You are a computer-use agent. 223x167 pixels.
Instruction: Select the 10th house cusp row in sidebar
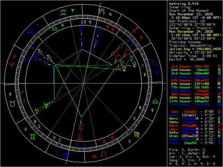[191, 97]
